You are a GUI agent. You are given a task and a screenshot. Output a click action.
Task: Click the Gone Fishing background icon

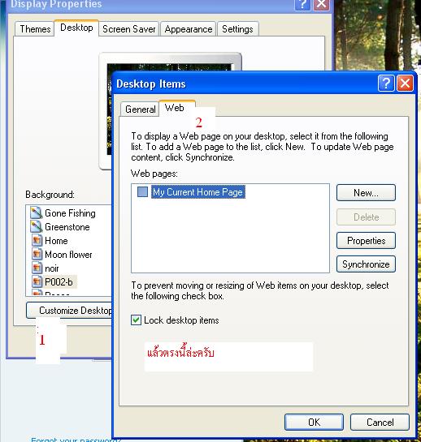[x=36, y=212]
